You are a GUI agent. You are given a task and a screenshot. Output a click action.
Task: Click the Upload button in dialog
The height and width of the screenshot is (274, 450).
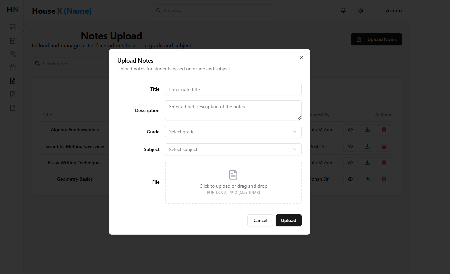pos(289,220)
